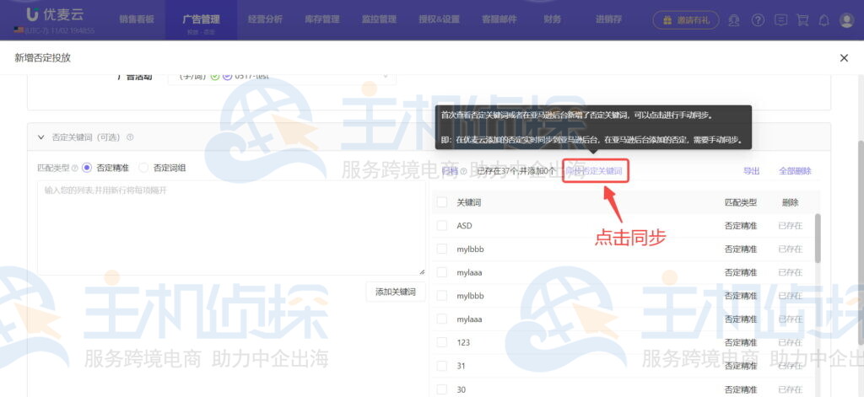Click the info icon beside 匹配类型

(75, 169)
